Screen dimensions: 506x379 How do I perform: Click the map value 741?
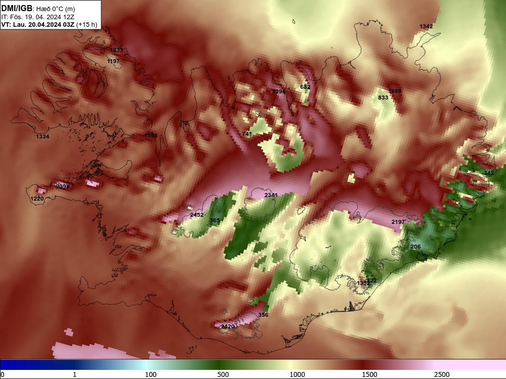click(x=247, y=134)
